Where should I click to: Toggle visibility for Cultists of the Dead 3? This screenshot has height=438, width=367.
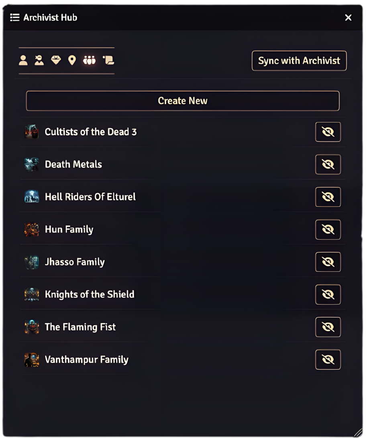(x=328, y=132)
